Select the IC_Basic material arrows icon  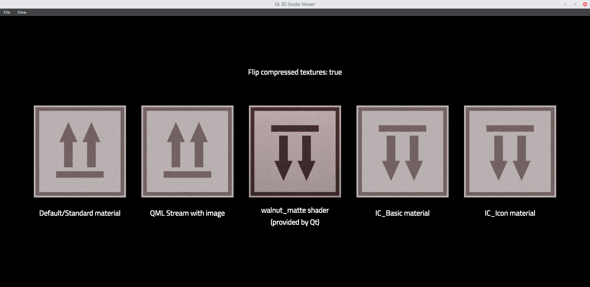tap(403, 151)
